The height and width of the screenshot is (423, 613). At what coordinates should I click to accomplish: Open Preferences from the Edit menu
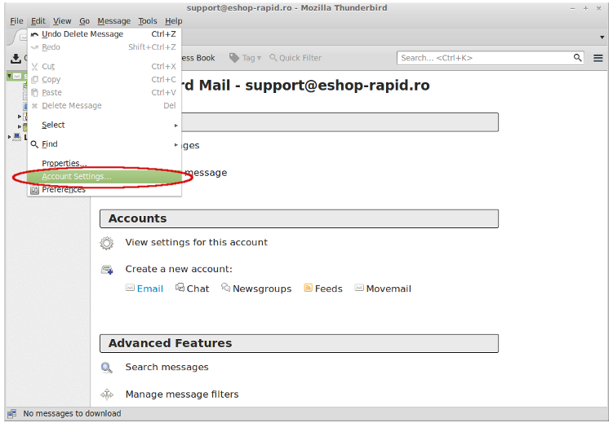104,190
